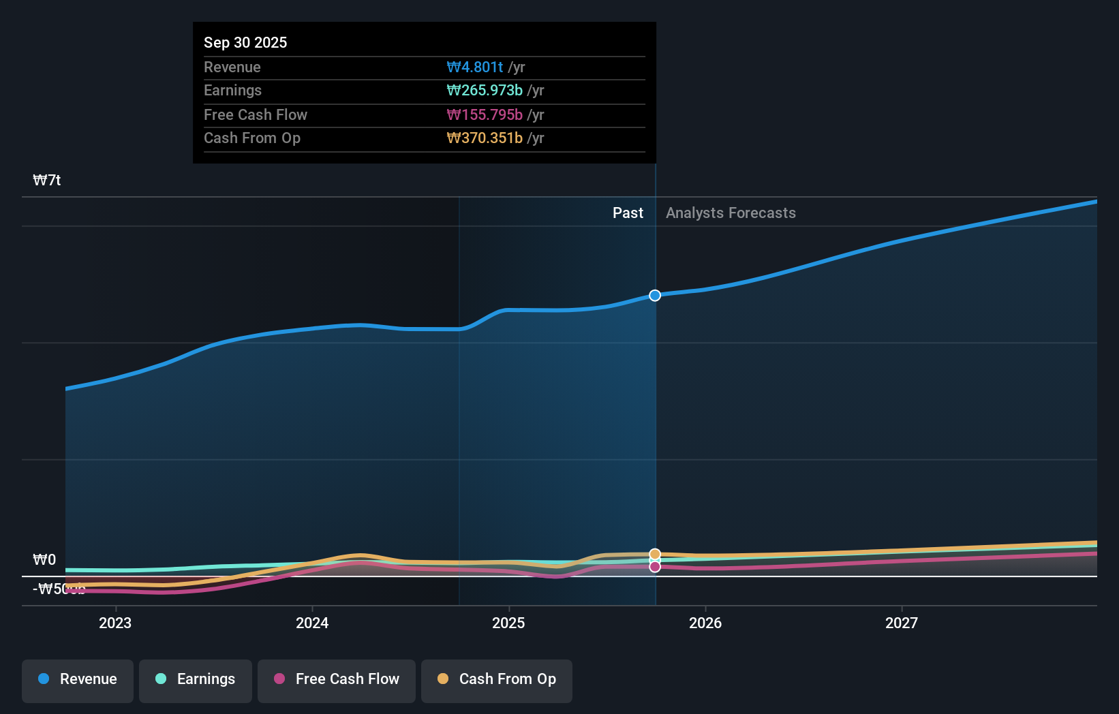Select the pink Free Cash Flow data marker
The width and height of the screenshot is (1119, 714).
[655, 567]
